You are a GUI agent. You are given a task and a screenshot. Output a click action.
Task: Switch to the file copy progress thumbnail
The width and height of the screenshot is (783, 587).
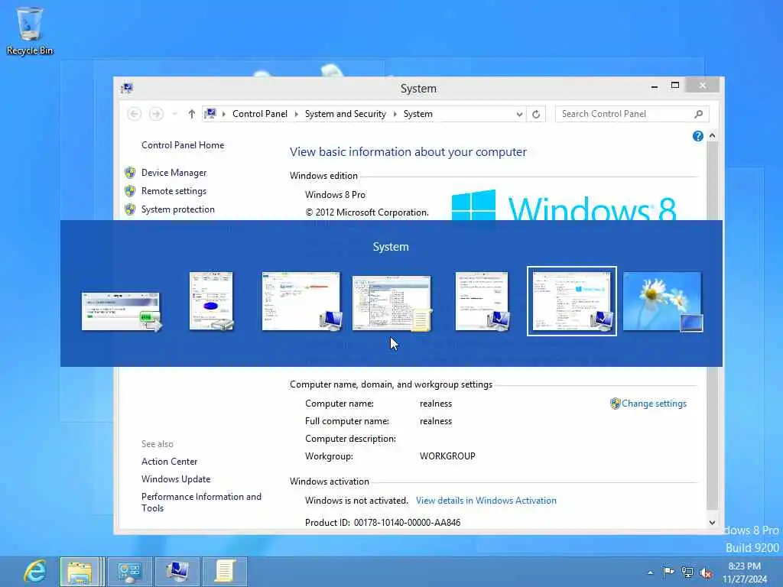122,312
